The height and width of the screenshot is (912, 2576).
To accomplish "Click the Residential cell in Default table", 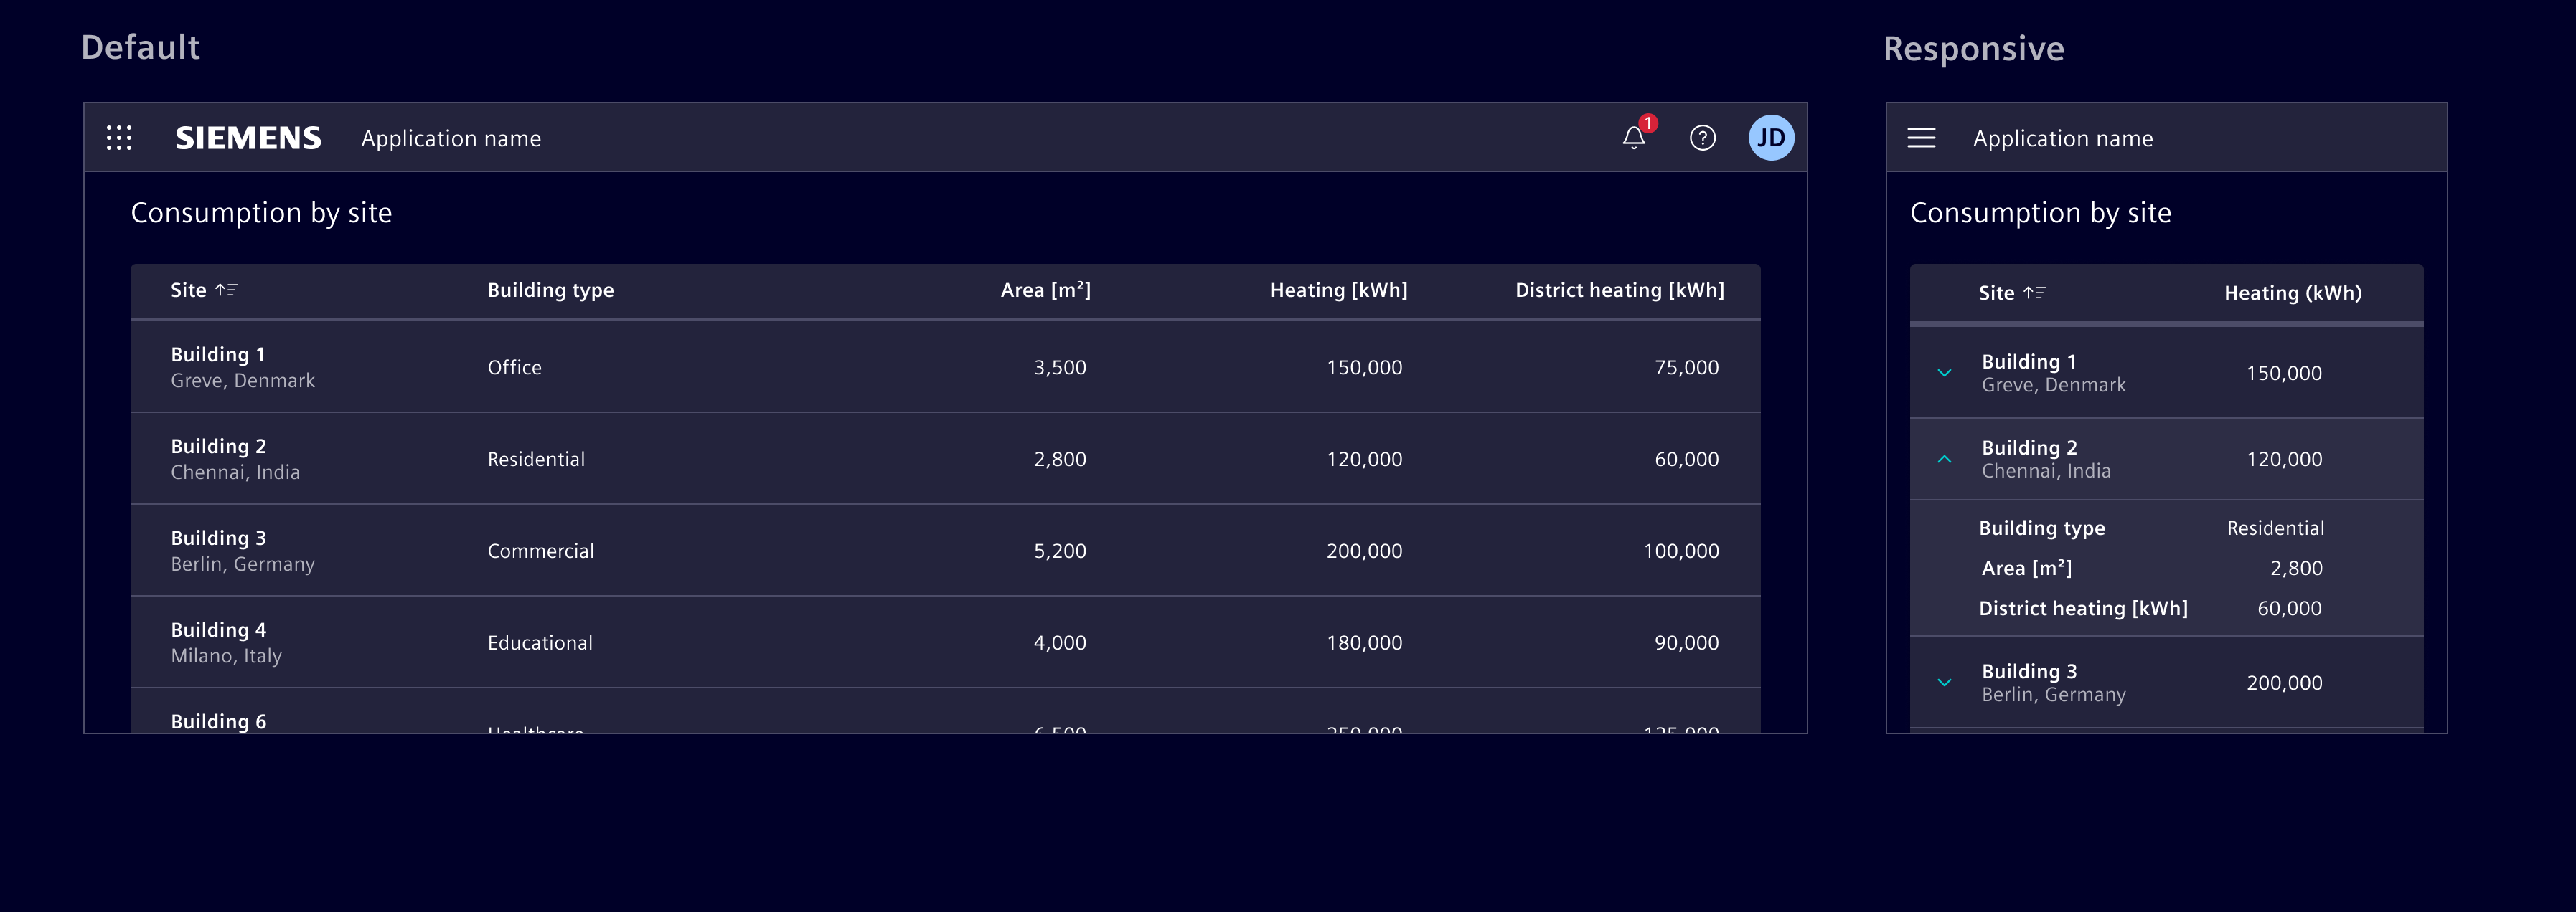I will tap(536, 460).
